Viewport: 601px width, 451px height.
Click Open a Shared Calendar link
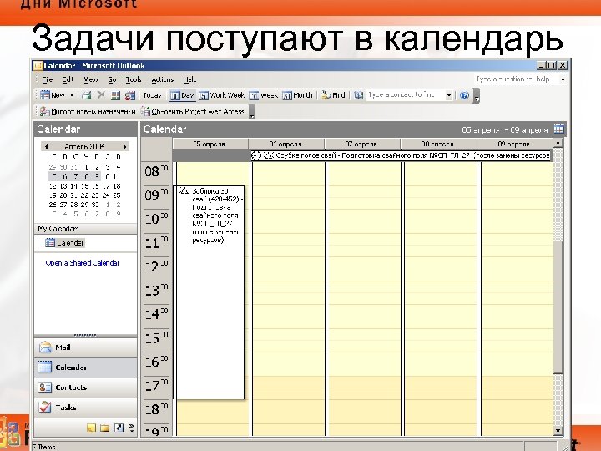coord(83,263)
